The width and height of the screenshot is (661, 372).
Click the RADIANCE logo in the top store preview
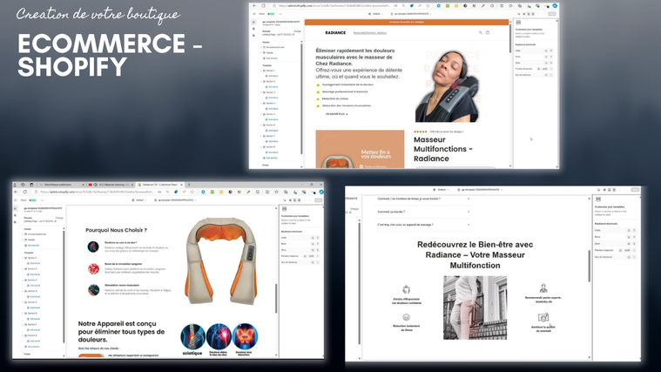click(x=335, y=32)
